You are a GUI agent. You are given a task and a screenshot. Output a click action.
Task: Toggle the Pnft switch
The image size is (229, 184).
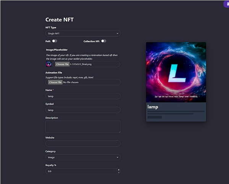coord(55,41)
